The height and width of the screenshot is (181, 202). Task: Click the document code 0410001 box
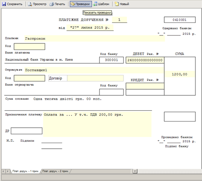180,20
